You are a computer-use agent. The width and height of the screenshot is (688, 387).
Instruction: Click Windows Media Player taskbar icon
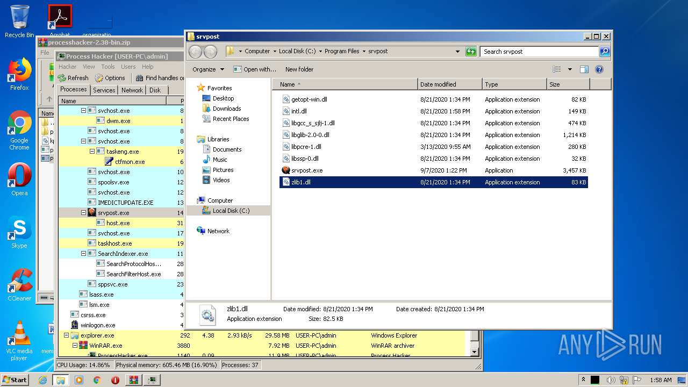tap(79, 380)
